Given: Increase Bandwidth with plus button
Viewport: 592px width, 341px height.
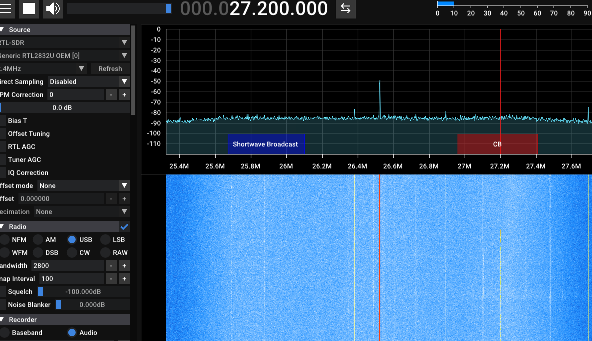Looking at the screenshot, I should 124,265.
